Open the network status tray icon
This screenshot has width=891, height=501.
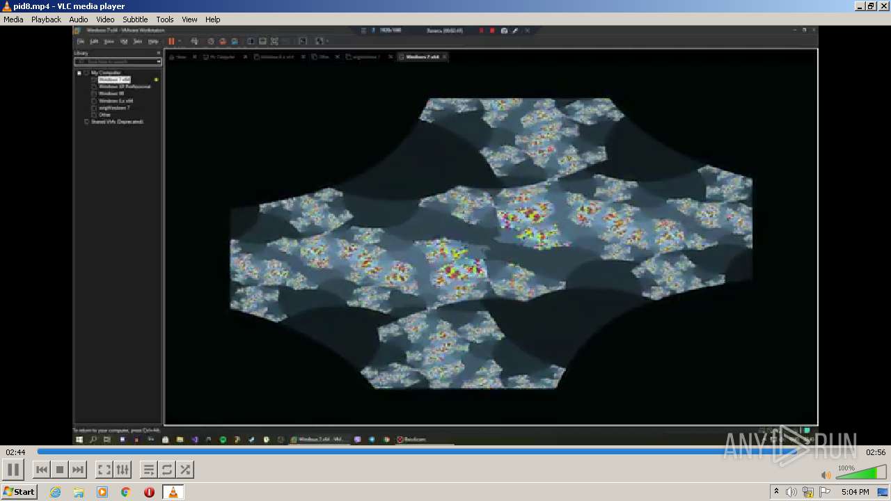coord(808,492)
